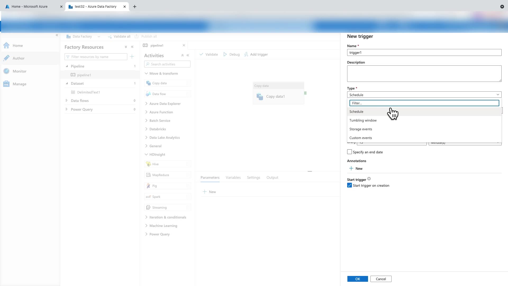Click the Cancel button
The height and width of the screenshot is (286, 508).
[x=381, y=279]
